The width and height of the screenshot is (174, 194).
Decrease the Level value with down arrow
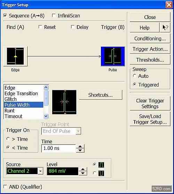83,173
